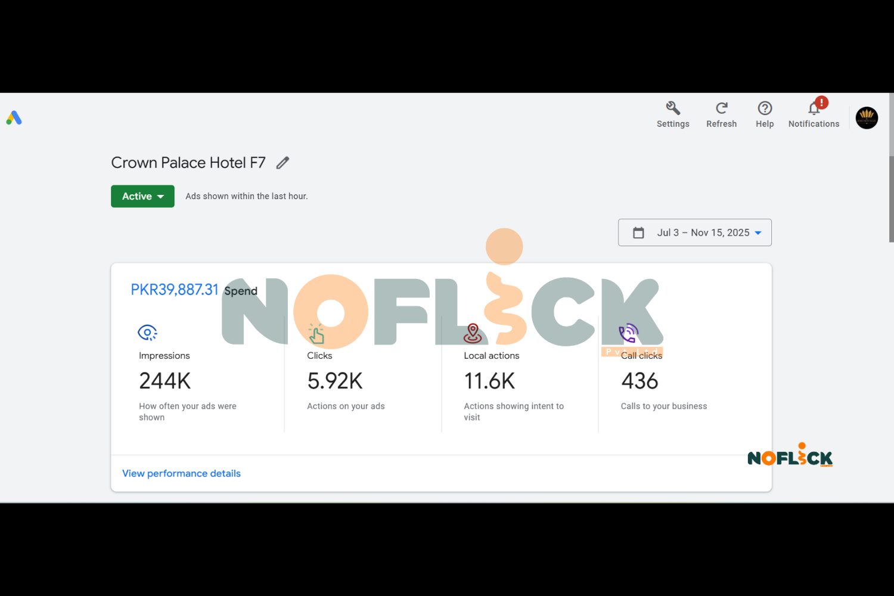This screenshot has height=596, width=894.
Task: Open View performance details link
Action: (181, 473)
